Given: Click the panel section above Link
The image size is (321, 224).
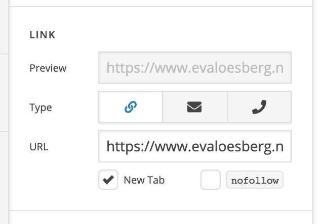Looking at the screenshot, I should (x=160, y=3).
